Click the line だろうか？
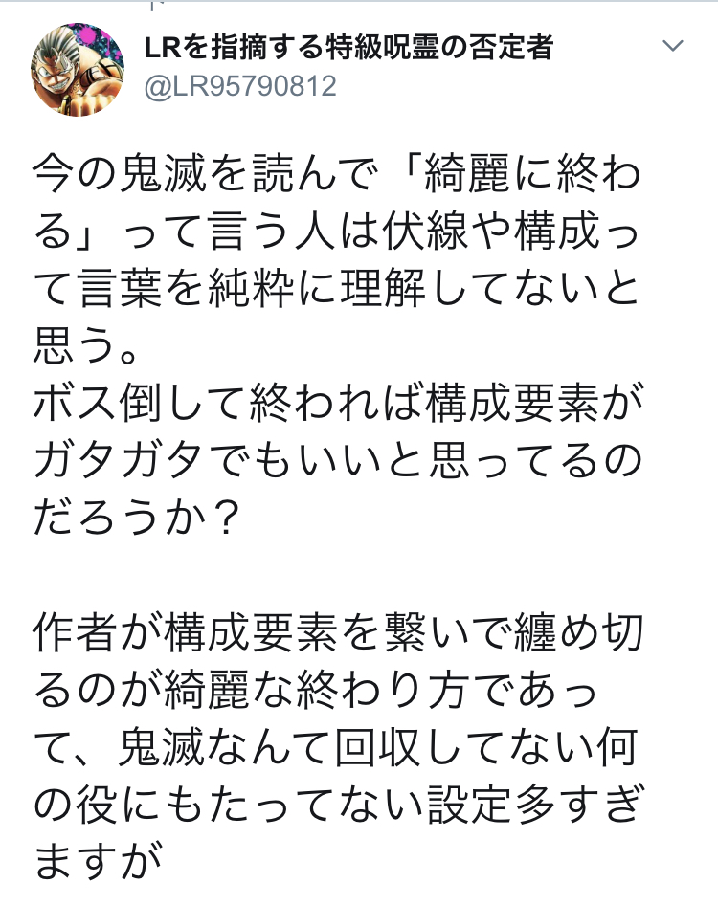The width and height of the screenshot is (718, 905). coord(136,517)
